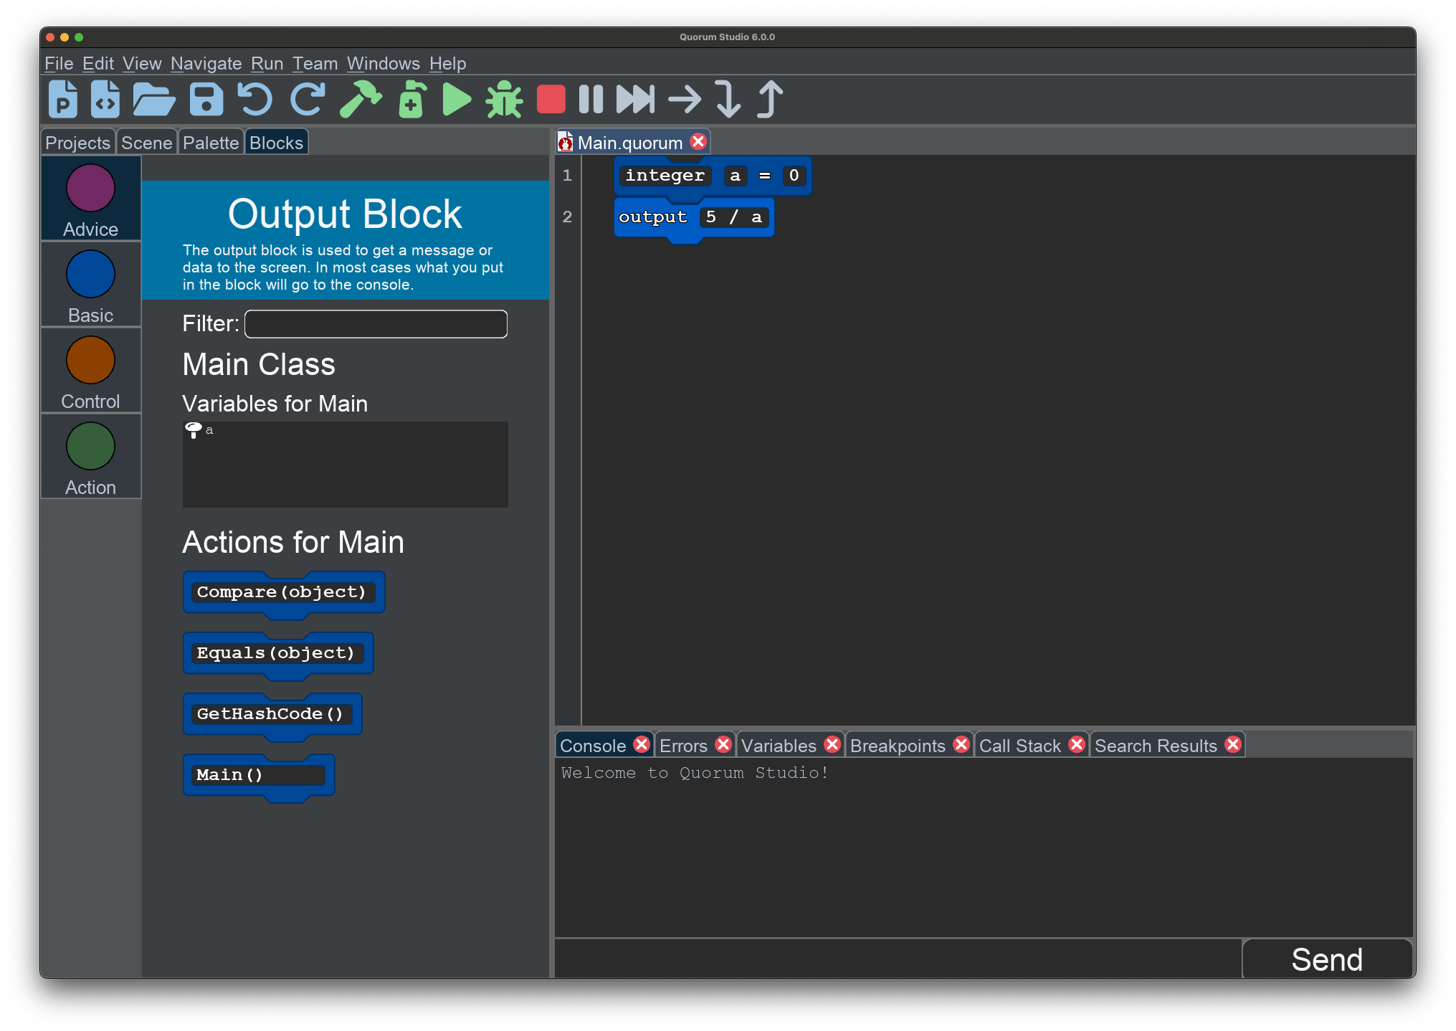Open the Call Stack tab
The width and height of the screenshot is (1456, 1031).
tap(1019, 746)
